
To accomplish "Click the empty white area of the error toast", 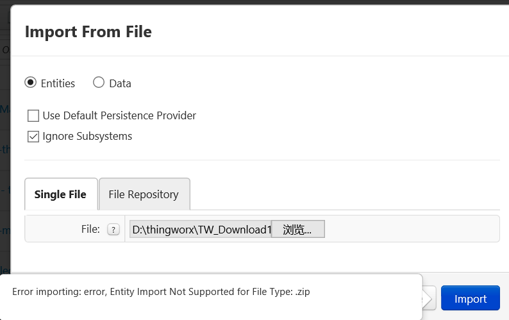I will coord(211,308).
